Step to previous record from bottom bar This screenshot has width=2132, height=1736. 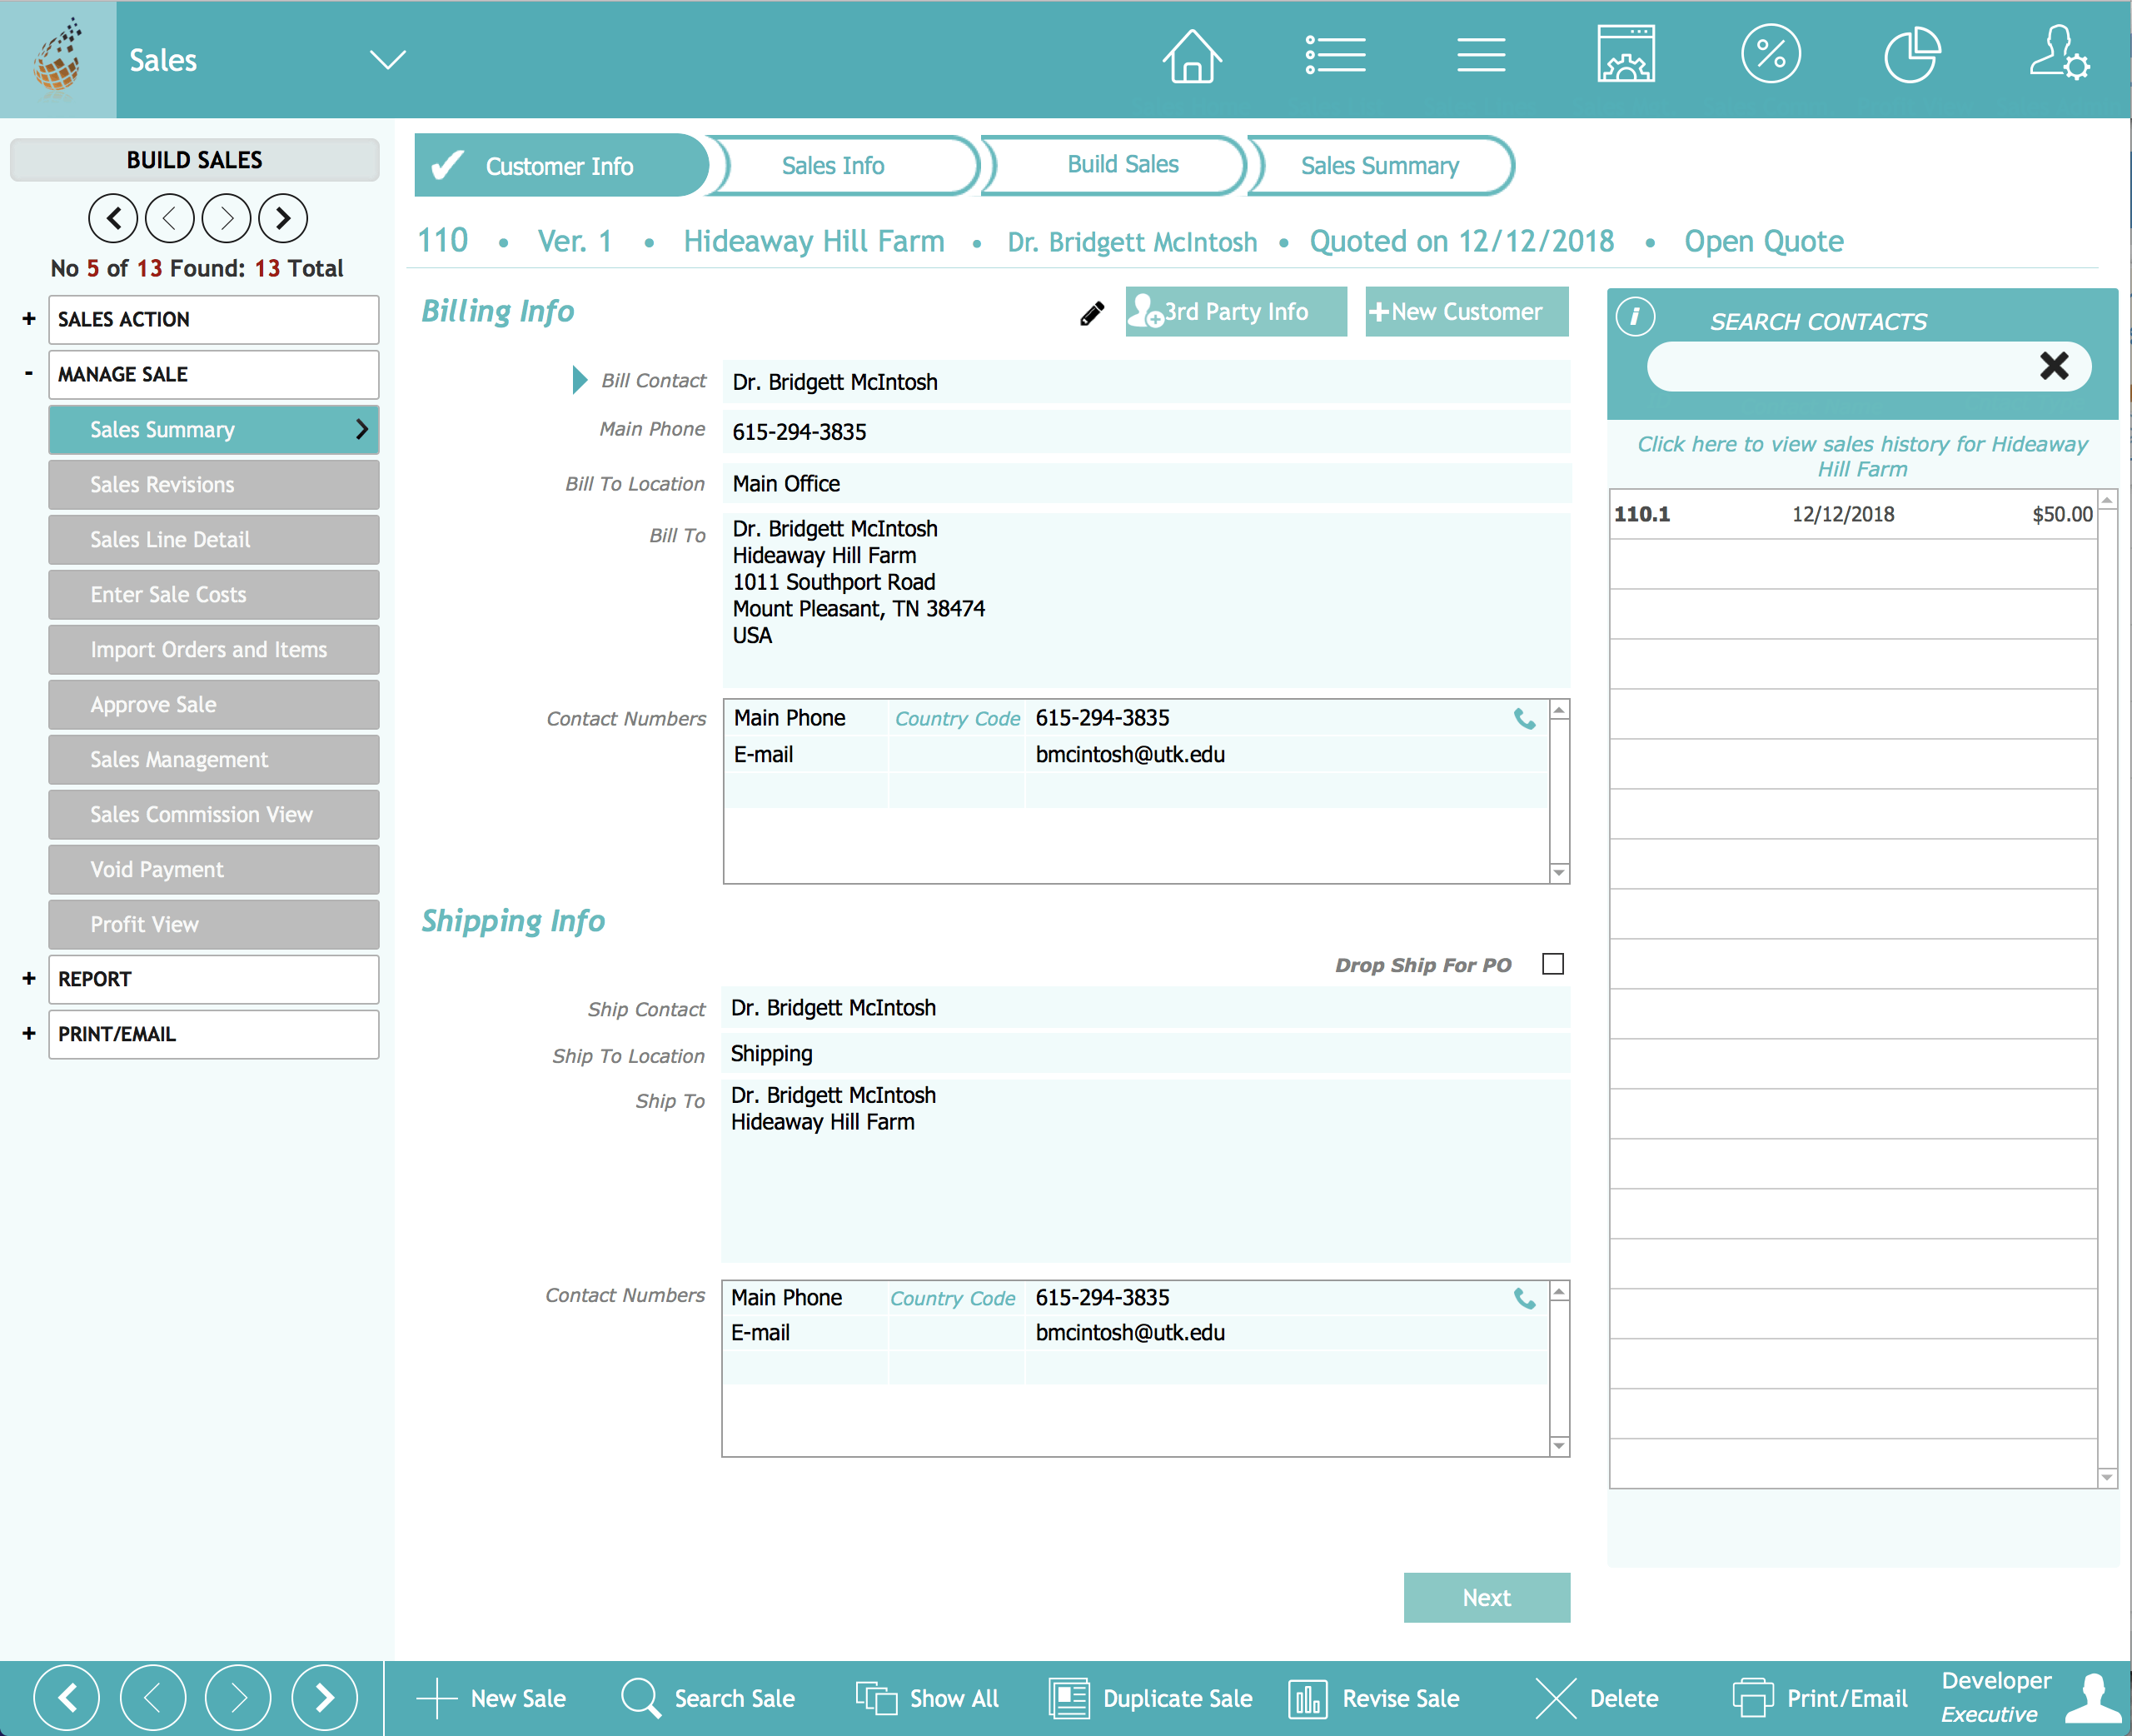[153, 1697]
